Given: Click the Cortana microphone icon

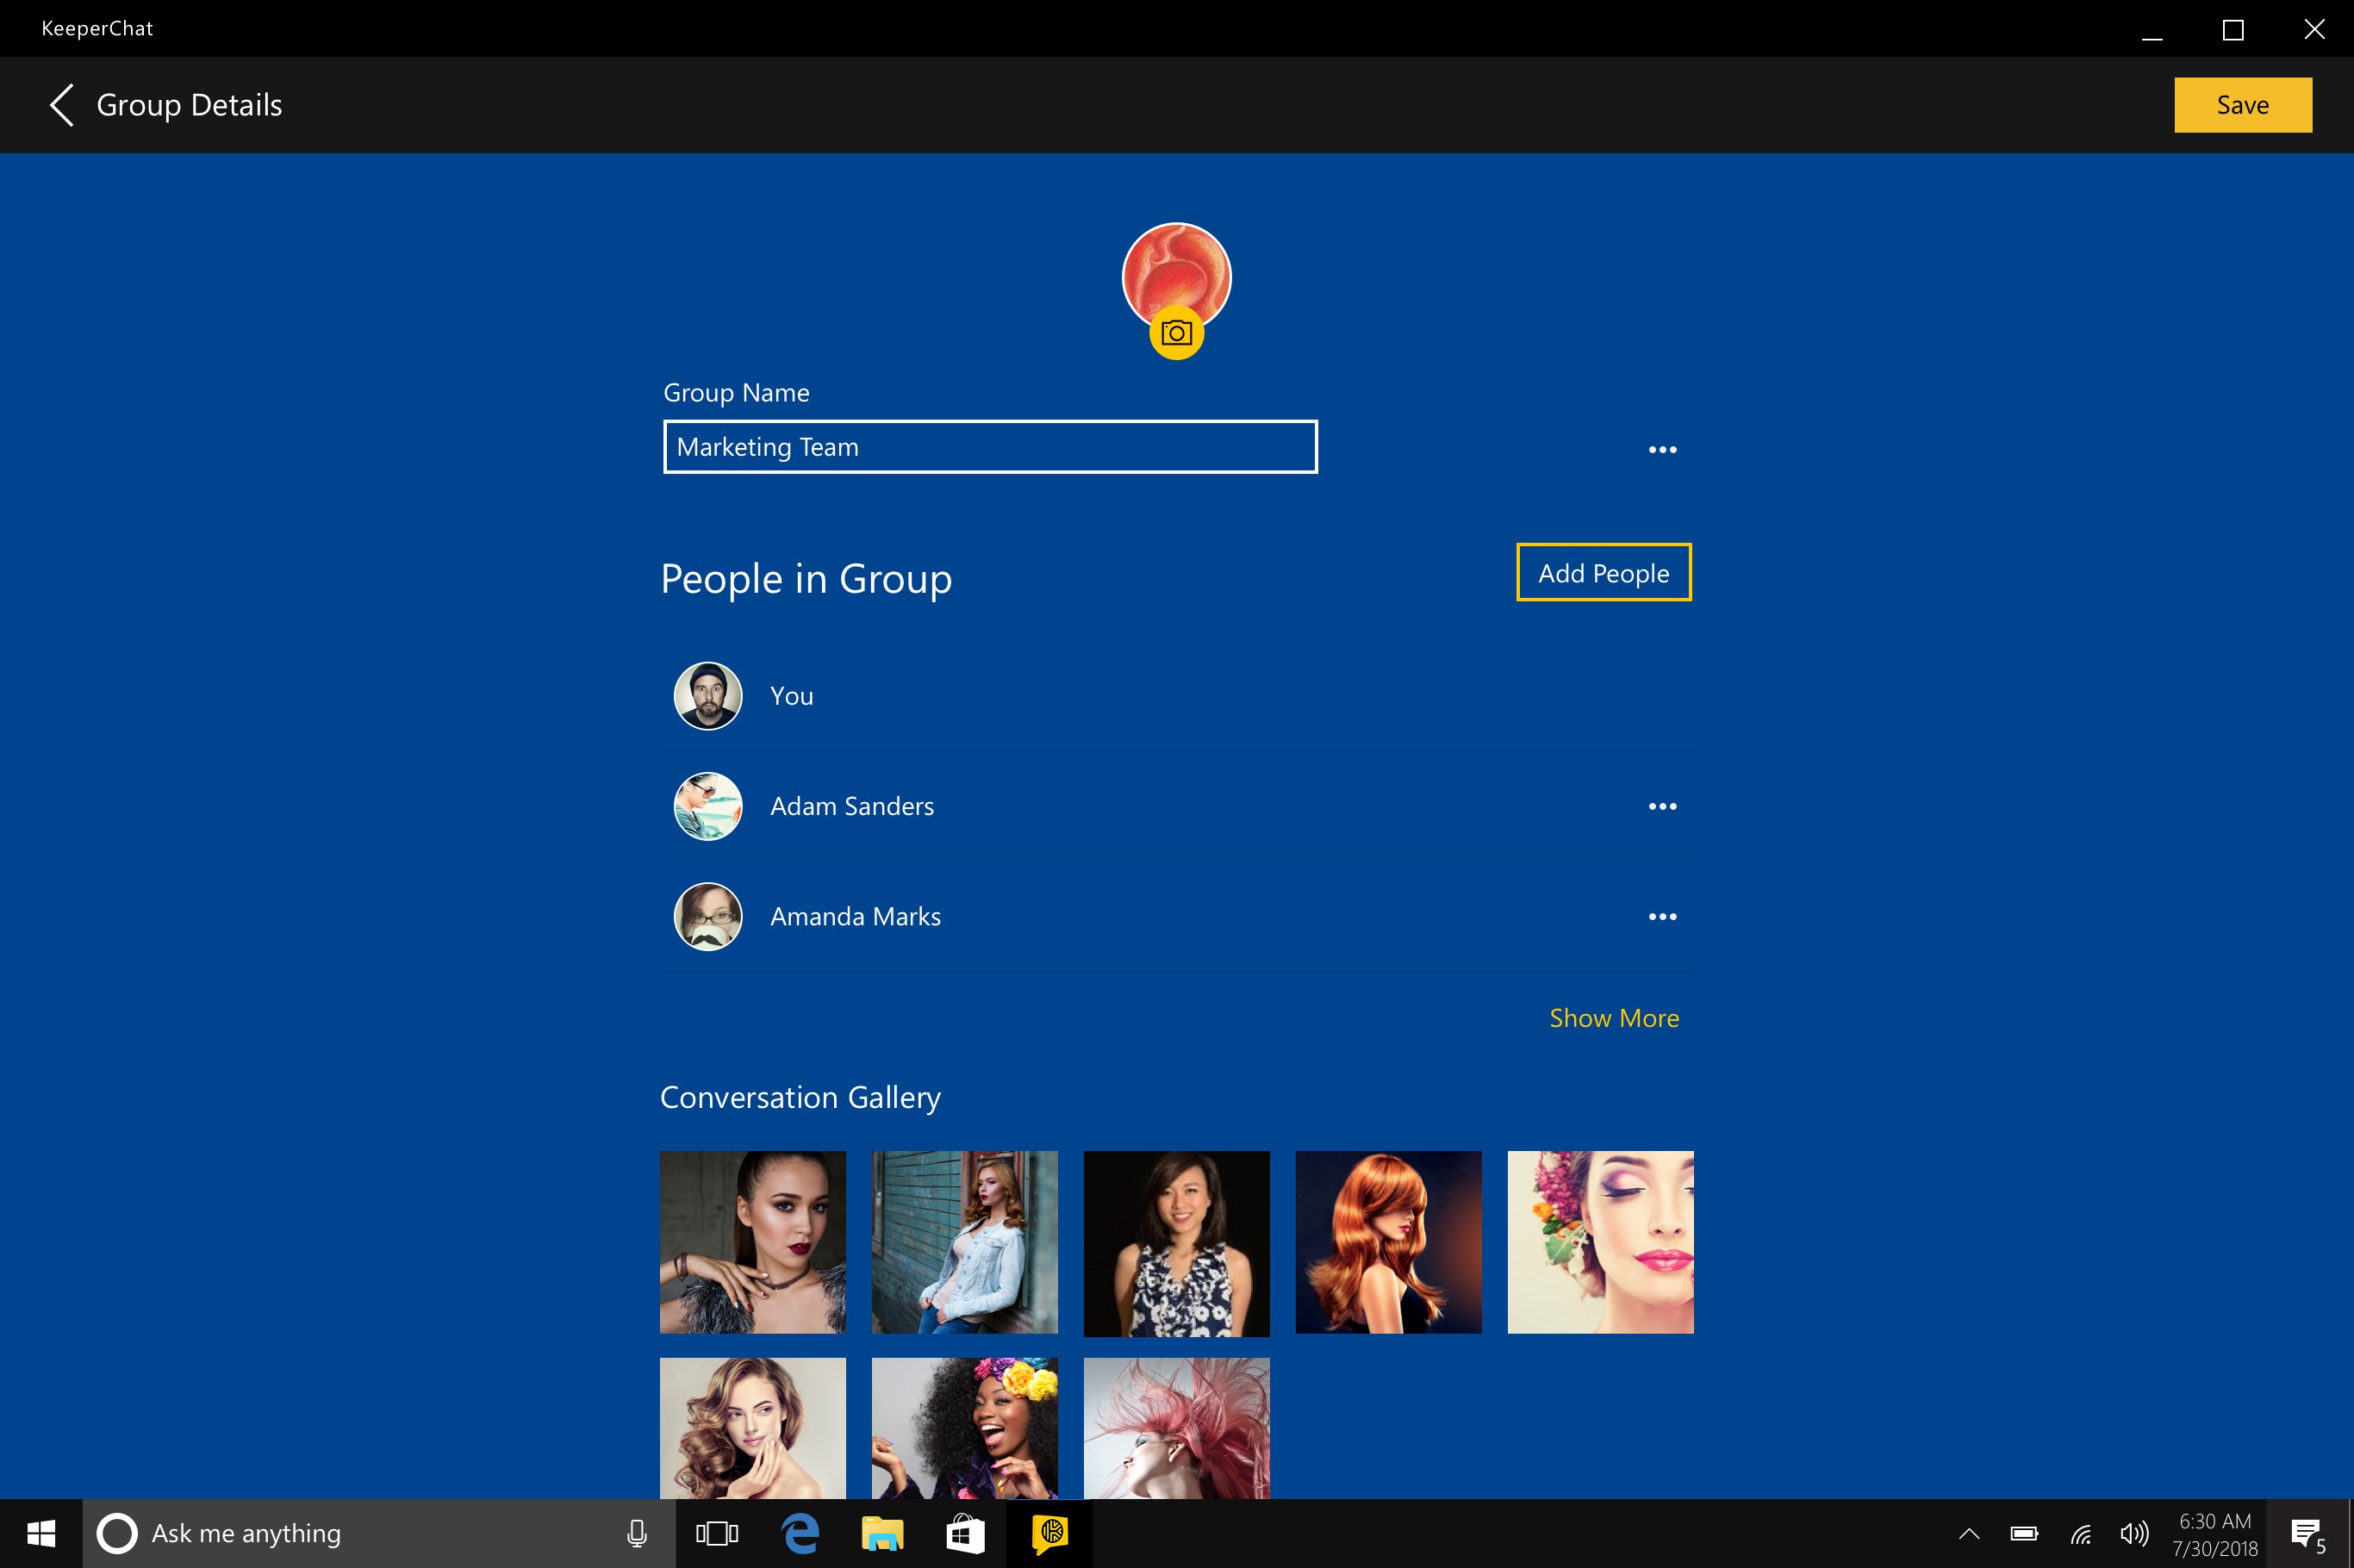Looking at the screenshot, I should click(x=637, y=1532).
